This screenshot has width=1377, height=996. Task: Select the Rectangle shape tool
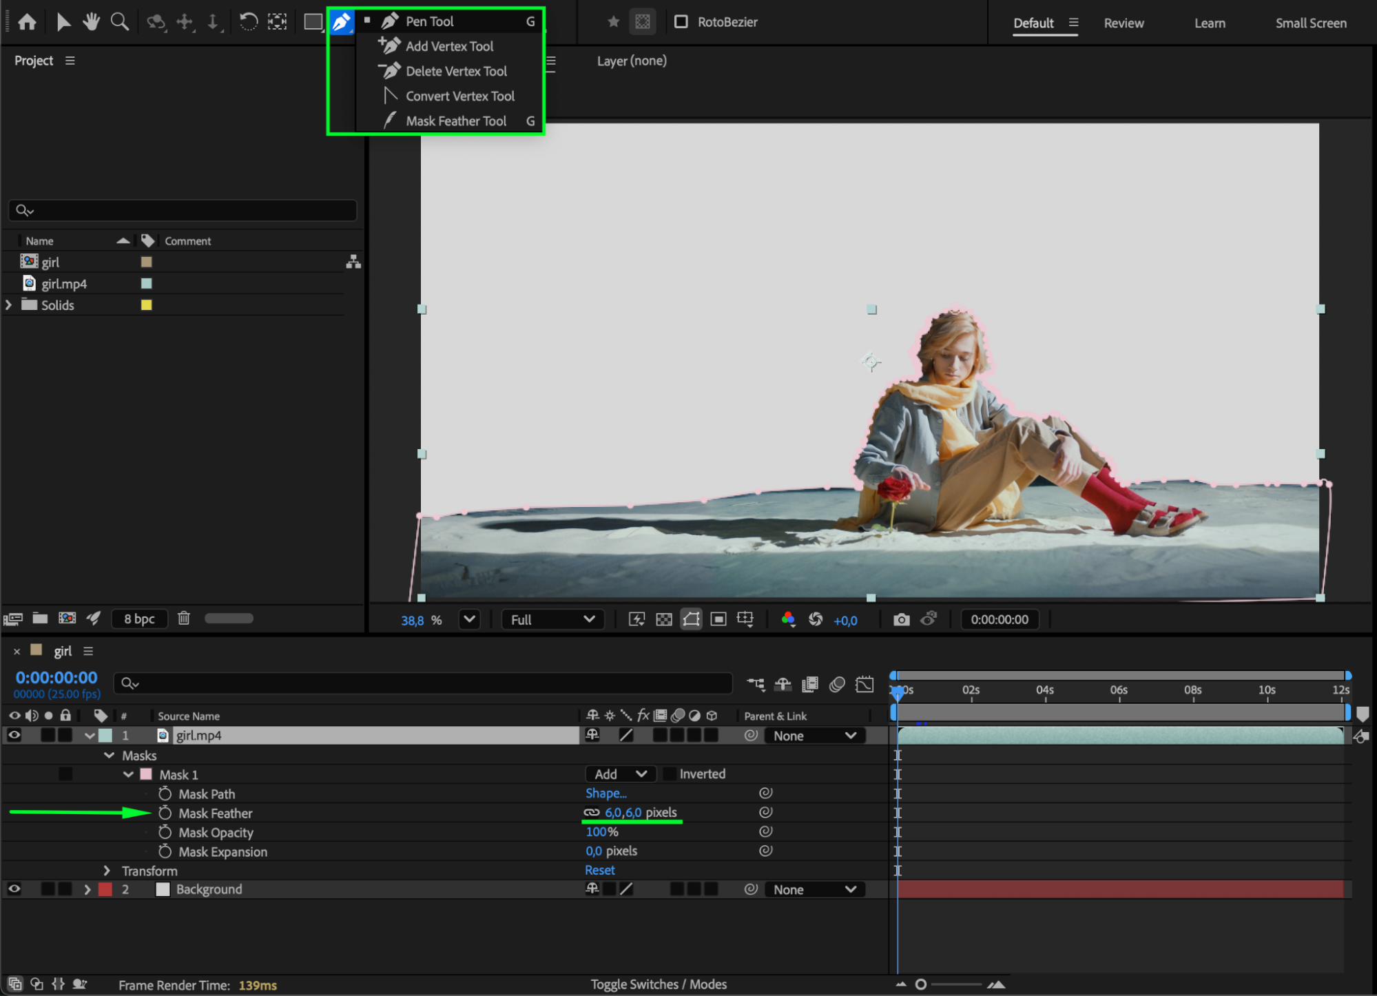coord(313,22)
